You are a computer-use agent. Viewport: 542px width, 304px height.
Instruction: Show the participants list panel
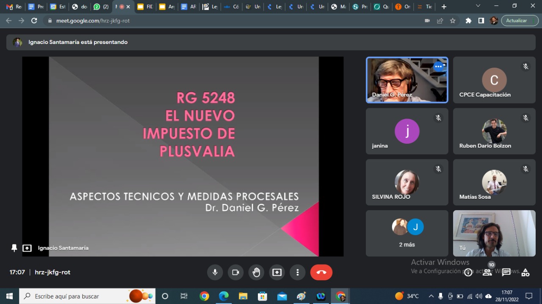[487, 272]
